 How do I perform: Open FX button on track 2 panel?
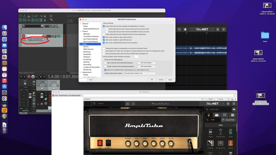(x=59, y=36)
